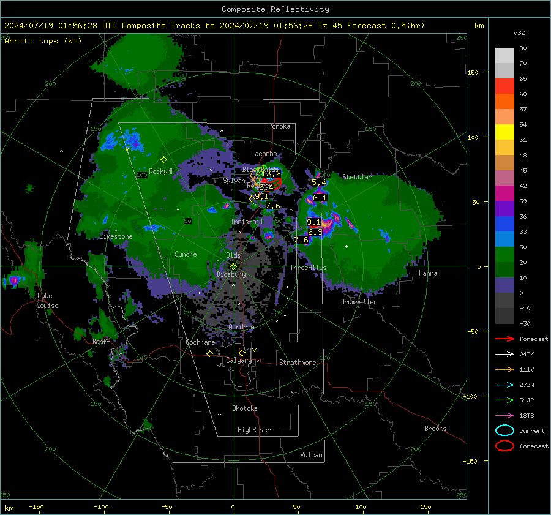Image resolution: width=551 pixels, height=515 pixels.
Task: Click the Banff town label
Action: tap(101, 341)
